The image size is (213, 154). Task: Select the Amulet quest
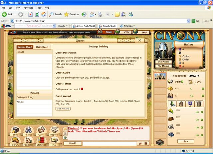click(x=34, y=102)
